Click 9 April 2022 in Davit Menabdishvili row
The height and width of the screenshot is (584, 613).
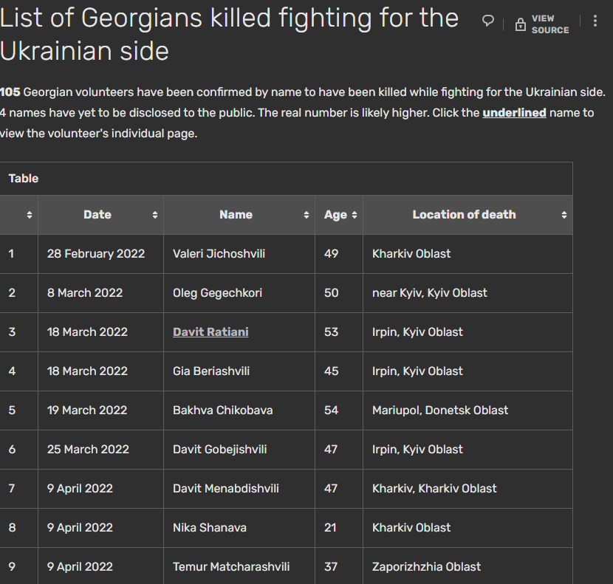click(x=80, y=488)
